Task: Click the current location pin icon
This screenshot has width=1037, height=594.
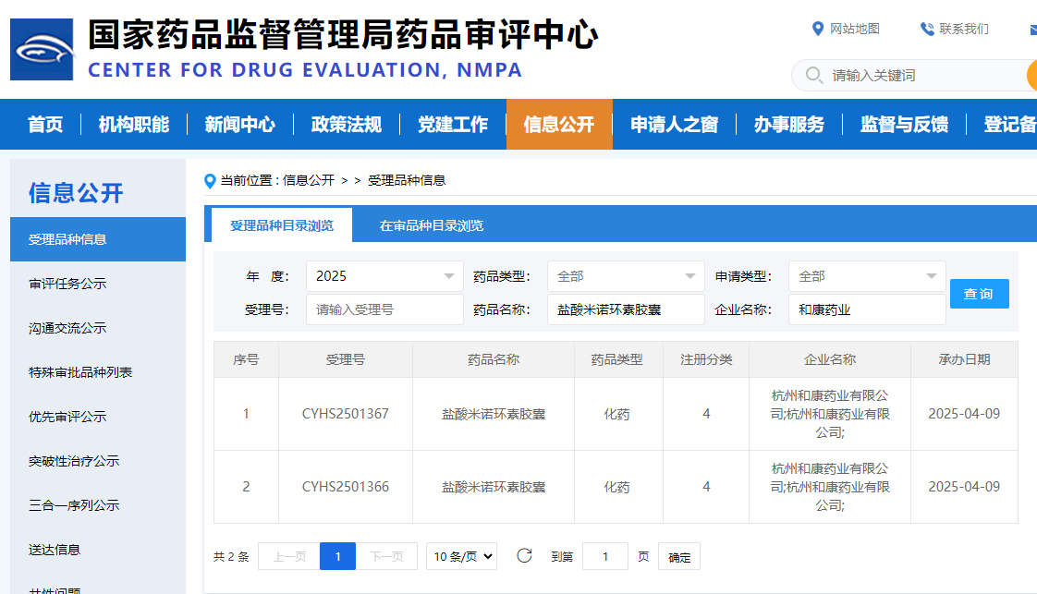Action: pyautogui.click(x=210, y=180)
